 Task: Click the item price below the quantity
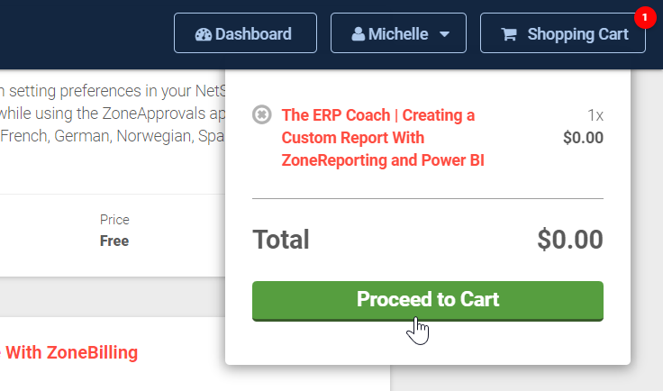coord(583,138)
